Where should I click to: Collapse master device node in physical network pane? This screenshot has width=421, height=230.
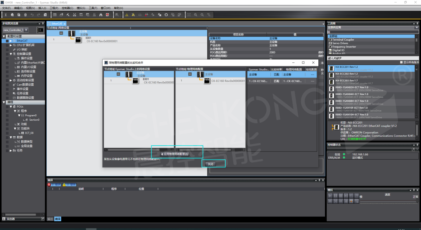(190, 74)
